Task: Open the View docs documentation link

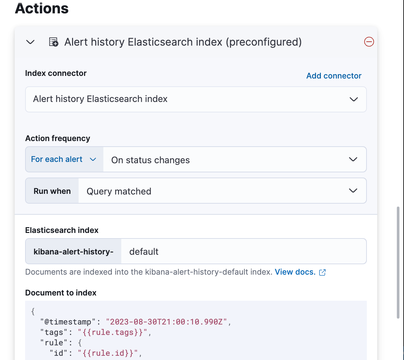Action: (x=294, y=272)
